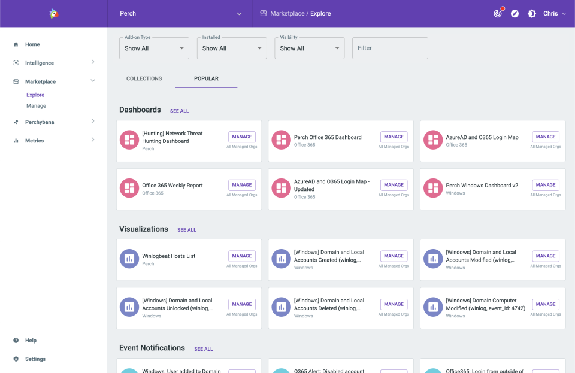Screen dimensions: 575x373
Task: Expand the Perchybana sidebar section
Action: tap(93, 121)
